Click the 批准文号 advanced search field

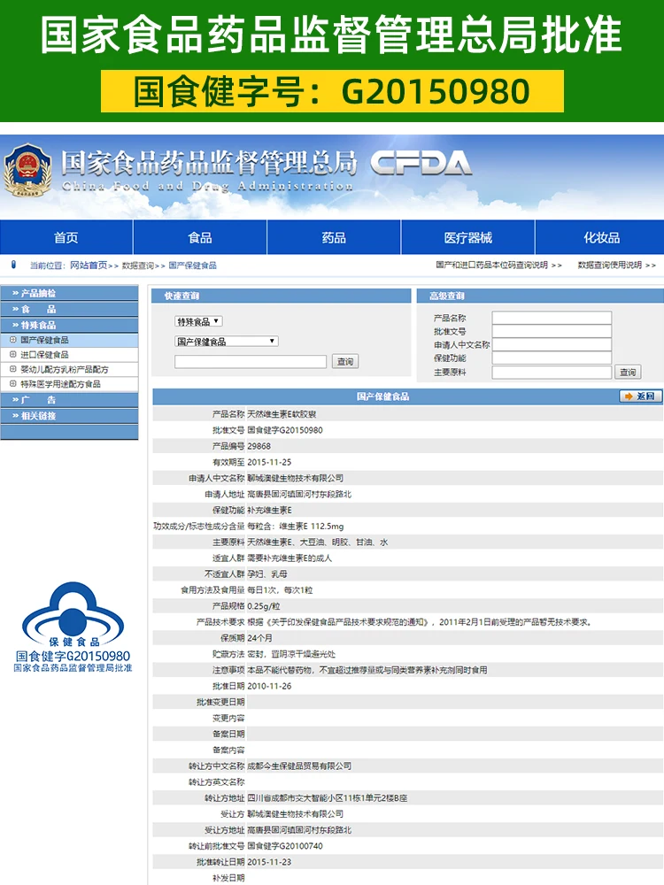(x=552, y=331)
